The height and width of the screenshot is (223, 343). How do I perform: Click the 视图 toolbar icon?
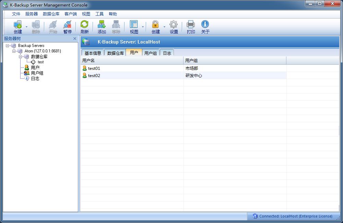pos(134,27)
